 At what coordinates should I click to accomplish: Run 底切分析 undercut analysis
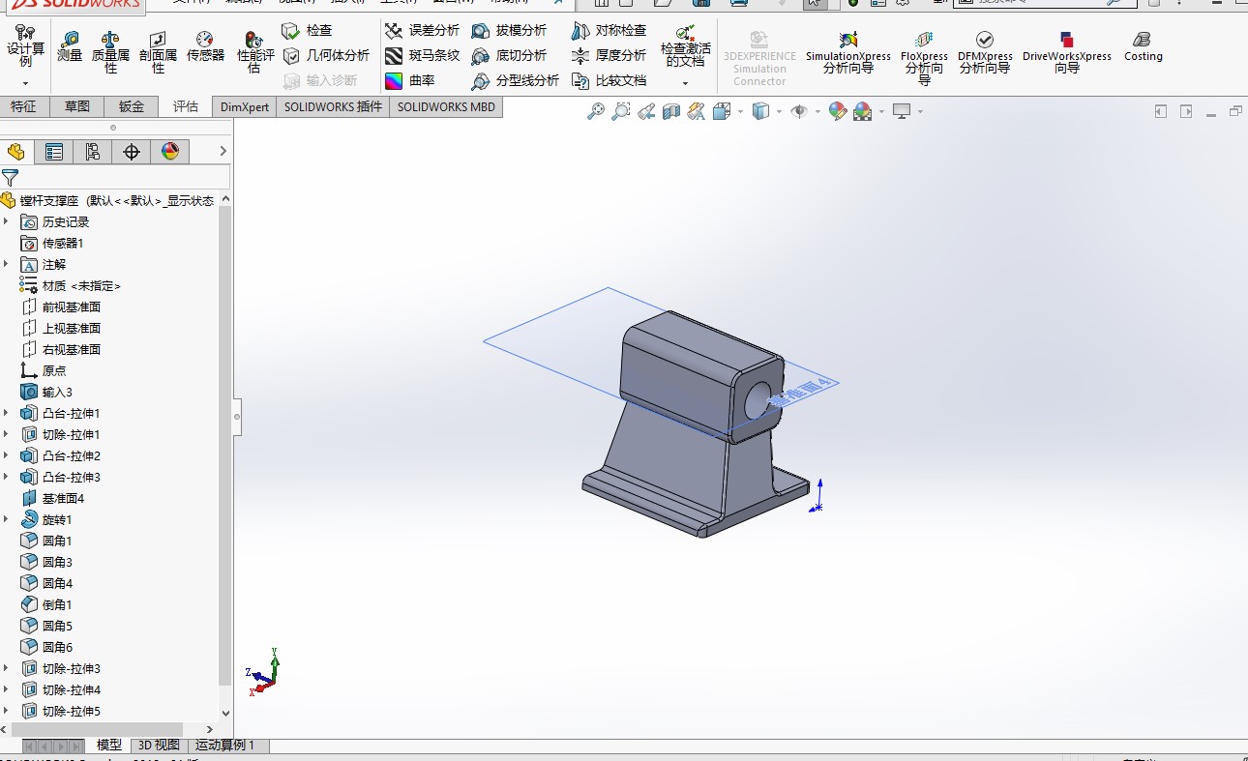(x=509, y=56)
